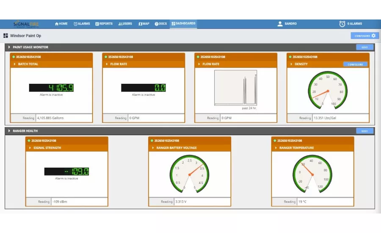Click the Flow Rate 24 hr chart
381x233 pixels.
235,88
